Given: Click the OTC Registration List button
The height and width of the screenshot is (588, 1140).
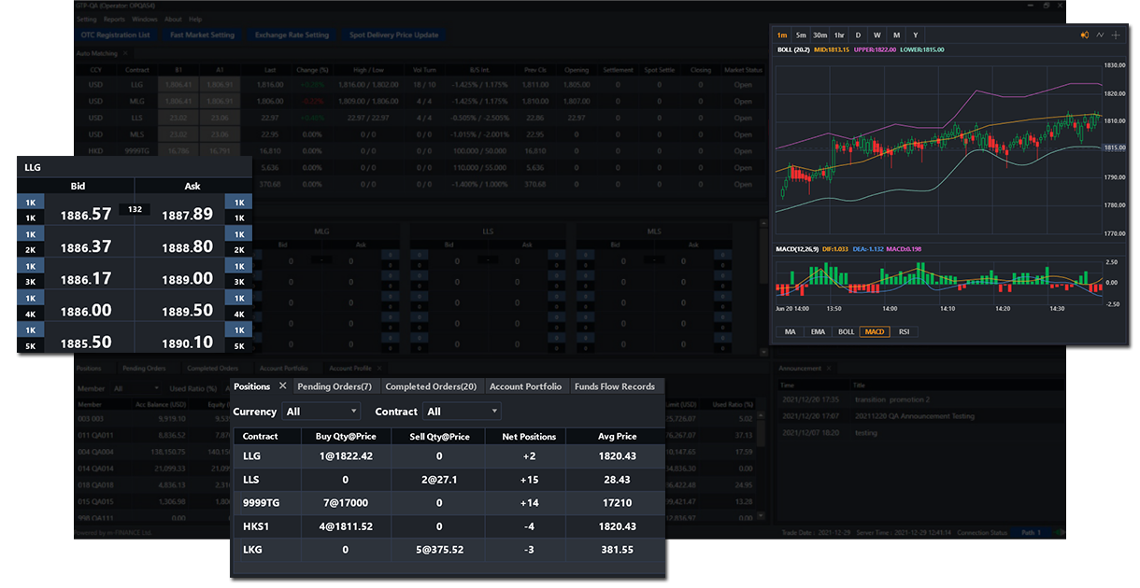Looking at the screenshot, I should (117, 35).
